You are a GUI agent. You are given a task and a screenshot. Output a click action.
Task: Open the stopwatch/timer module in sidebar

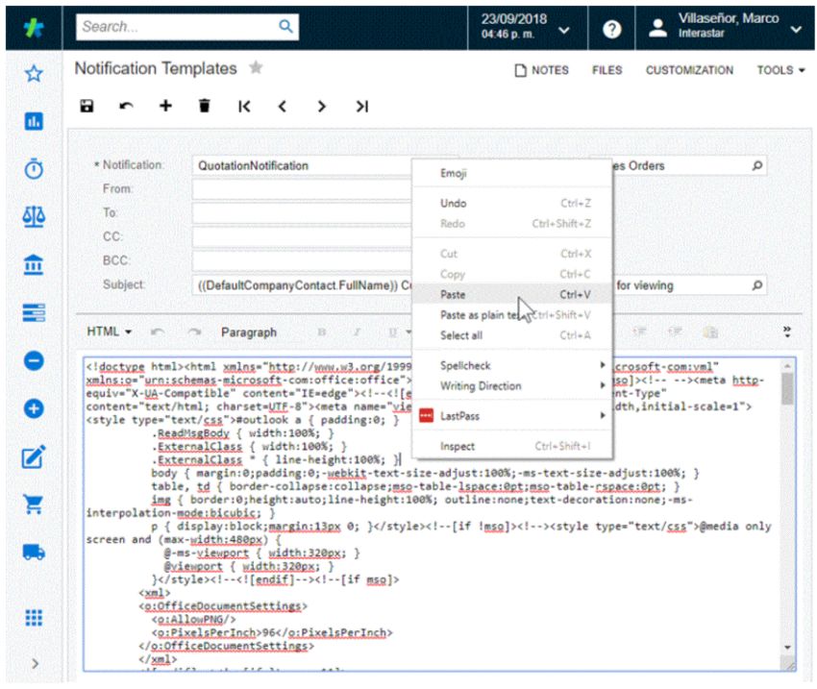tap(35, 168)
